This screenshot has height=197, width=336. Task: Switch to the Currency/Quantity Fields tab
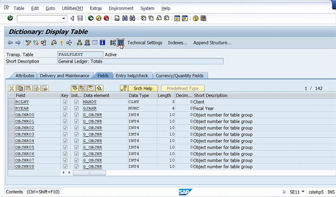tap(180, 76)
